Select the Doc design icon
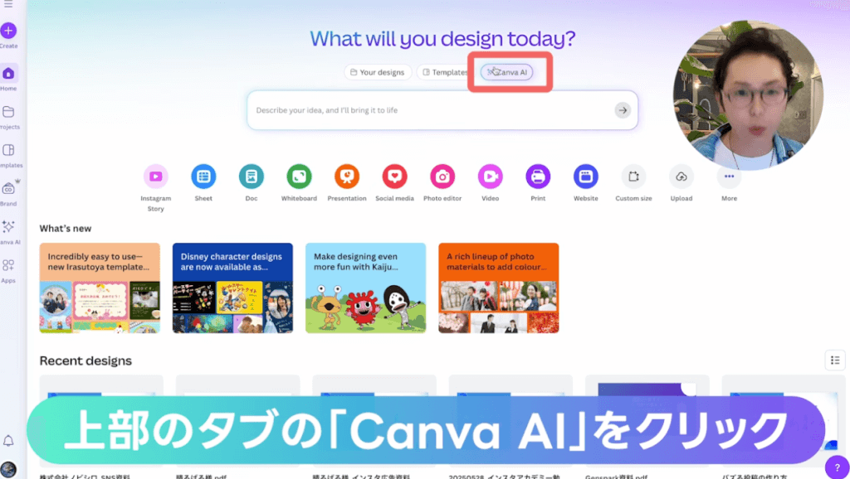This screenshot has height=479, width=850. [251, 177]
